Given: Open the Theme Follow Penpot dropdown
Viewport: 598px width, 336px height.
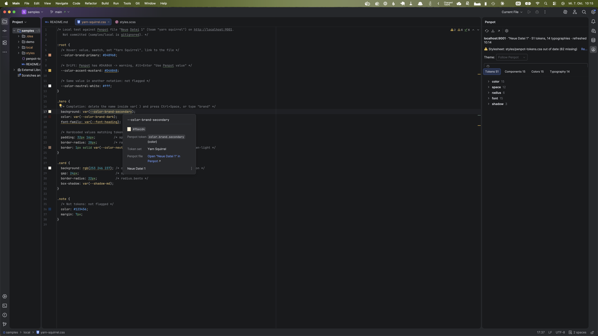Looking at the screenshot, I should point(512,57).
